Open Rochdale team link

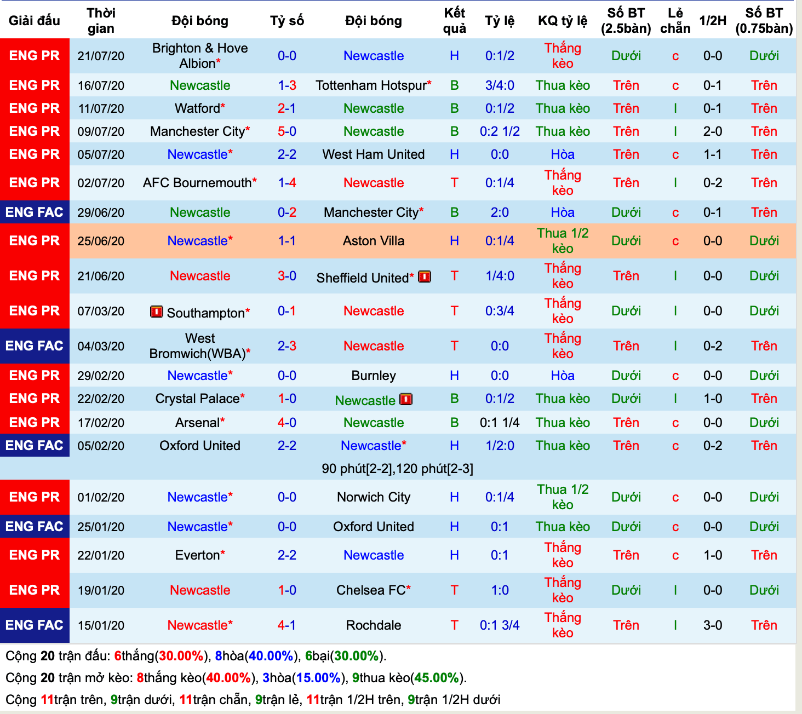point(374,625)
